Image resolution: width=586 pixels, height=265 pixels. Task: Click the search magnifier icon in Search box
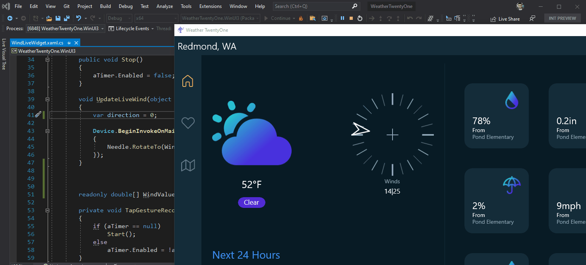pyautogui.click(x=355, y=6)
